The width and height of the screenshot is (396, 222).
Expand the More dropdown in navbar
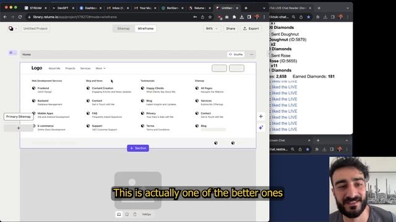tap(100, 68)
